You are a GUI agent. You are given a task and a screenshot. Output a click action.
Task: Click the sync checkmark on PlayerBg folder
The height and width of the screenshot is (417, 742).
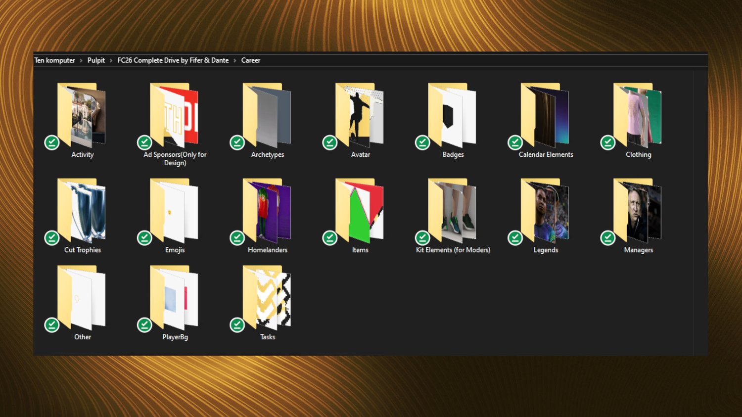(144, 325)
